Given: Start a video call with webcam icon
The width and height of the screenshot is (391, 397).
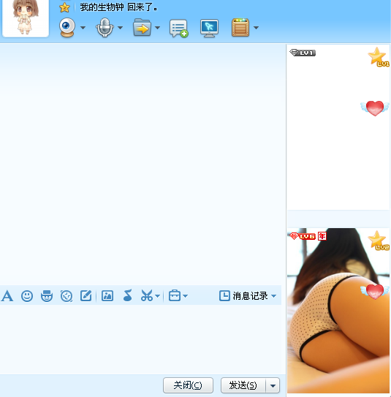Looking at the screenshot, I should tap(67, 27).
